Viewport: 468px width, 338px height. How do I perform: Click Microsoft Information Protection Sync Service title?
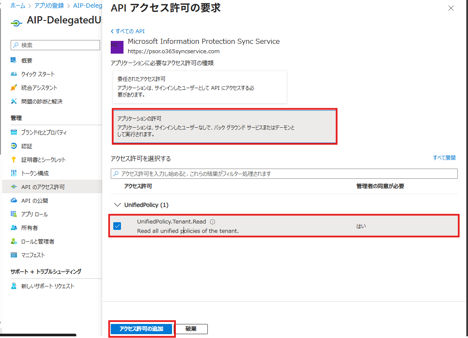(204, 41)
